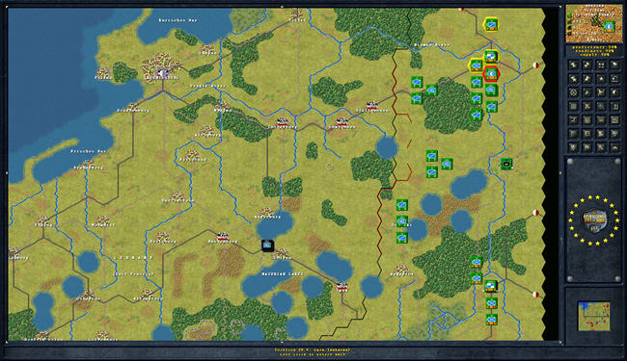Click the red-white circle marker at top-right map edge

tap(535, 65)
